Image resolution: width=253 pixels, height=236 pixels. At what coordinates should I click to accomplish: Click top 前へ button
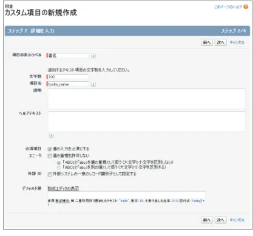pos(207,42)
